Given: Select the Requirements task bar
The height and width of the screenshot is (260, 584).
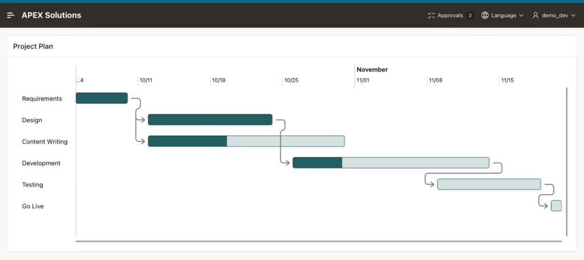Looking at the screenshot, I should click(x=102, y=98).
